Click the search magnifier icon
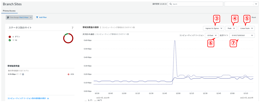This screenshot has height=102, width=261. coord(170,4)
